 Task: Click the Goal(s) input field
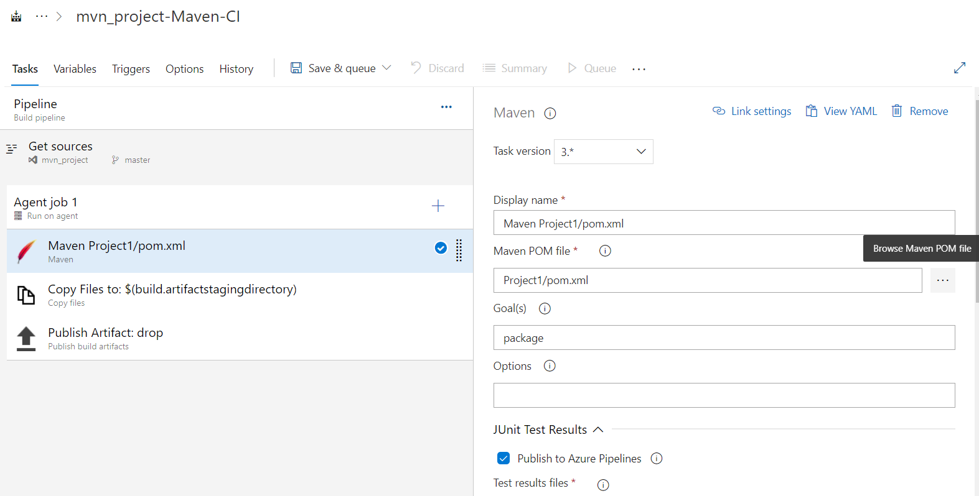point(724,338)
